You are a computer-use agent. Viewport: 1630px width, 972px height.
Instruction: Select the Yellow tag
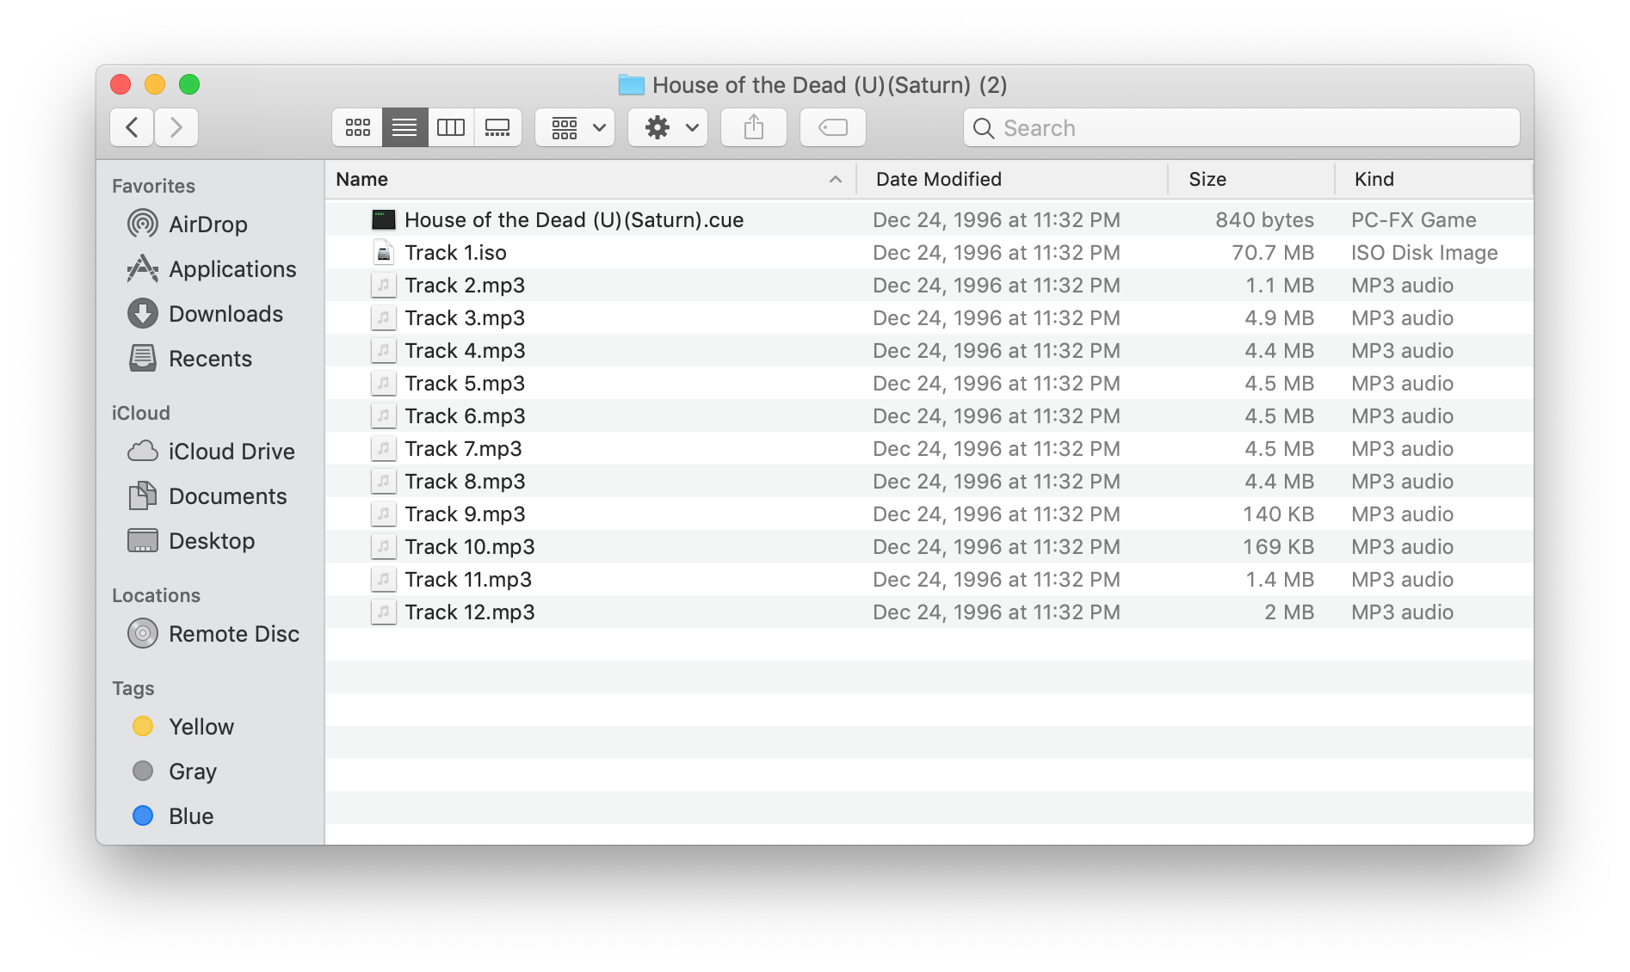pos(200,726)
